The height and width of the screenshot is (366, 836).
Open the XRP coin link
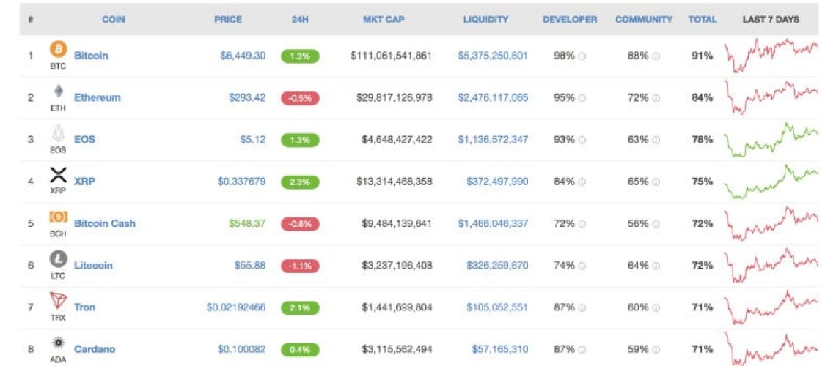pos(84,182)
